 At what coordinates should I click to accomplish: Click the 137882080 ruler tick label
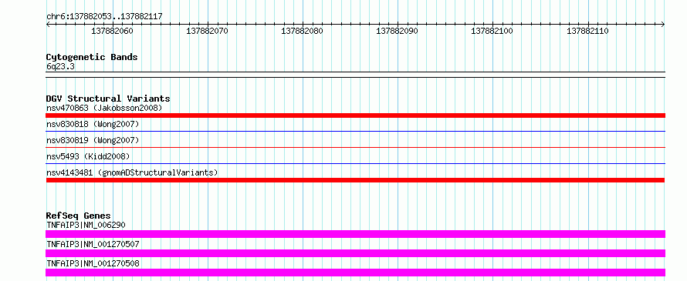tap(302, 31)
